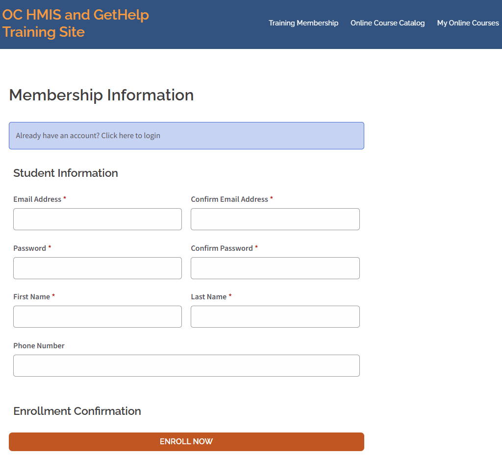The height and width of the screenshot is (456, 502).
Task: Click into the Confirm Email Address field
Action: click(275, 219)
